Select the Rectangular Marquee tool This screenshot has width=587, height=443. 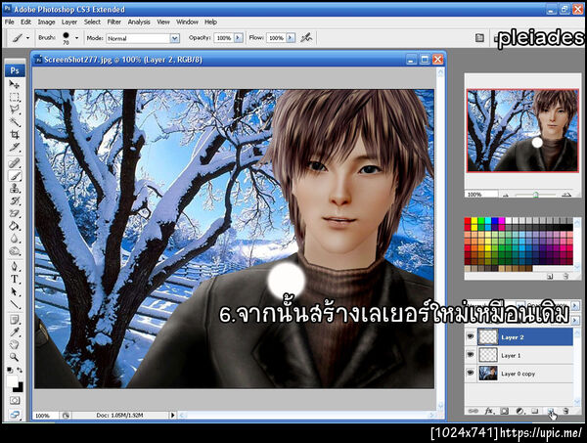tap(14, 97)
